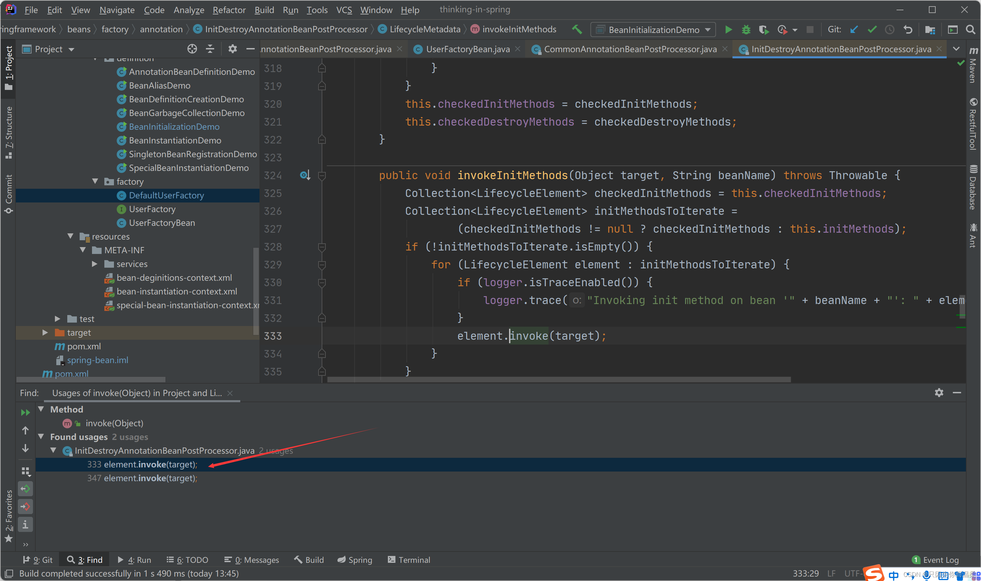Select the Analyze menu in the menu bar
Image resolution: width=981 pixels, height=581 pixels.
point(188,9)
